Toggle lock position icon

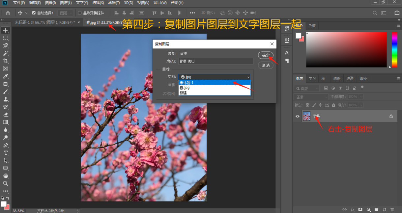(x=320, y=105)
